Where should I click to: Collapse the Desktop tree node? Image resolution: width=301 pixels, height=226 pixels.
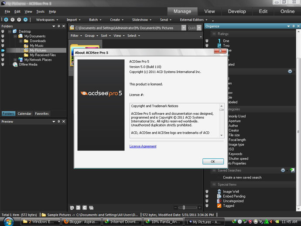pyautogui.click(x=10, y=31)
